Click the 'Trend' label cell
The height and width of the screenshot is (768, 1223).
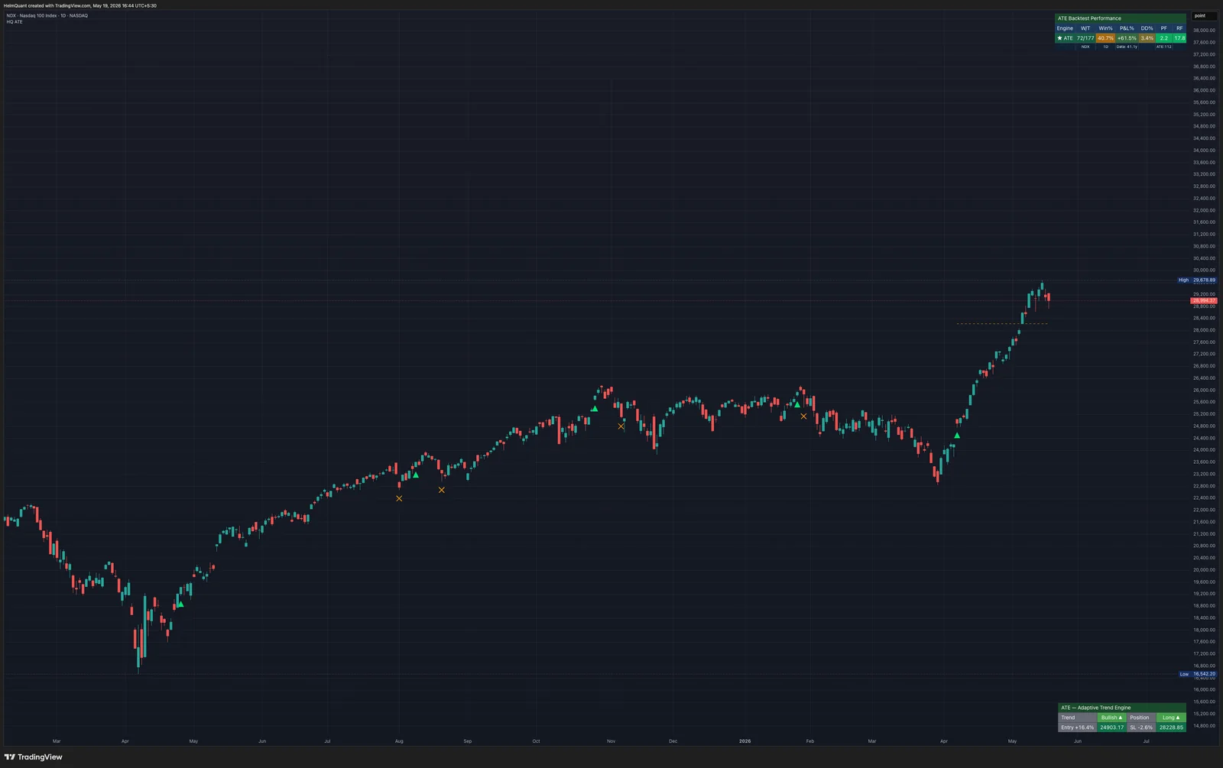(1077, 718)
